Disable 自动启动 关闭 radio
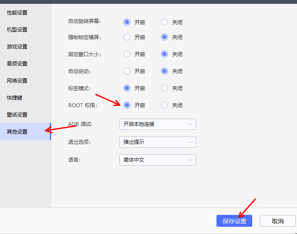The image size is (297, 234). pos(164,71)
